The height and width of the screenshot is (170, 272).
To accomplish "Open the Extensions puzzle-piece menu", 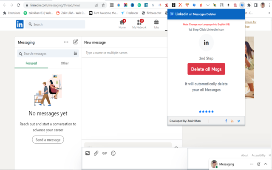I will [249, 5].
